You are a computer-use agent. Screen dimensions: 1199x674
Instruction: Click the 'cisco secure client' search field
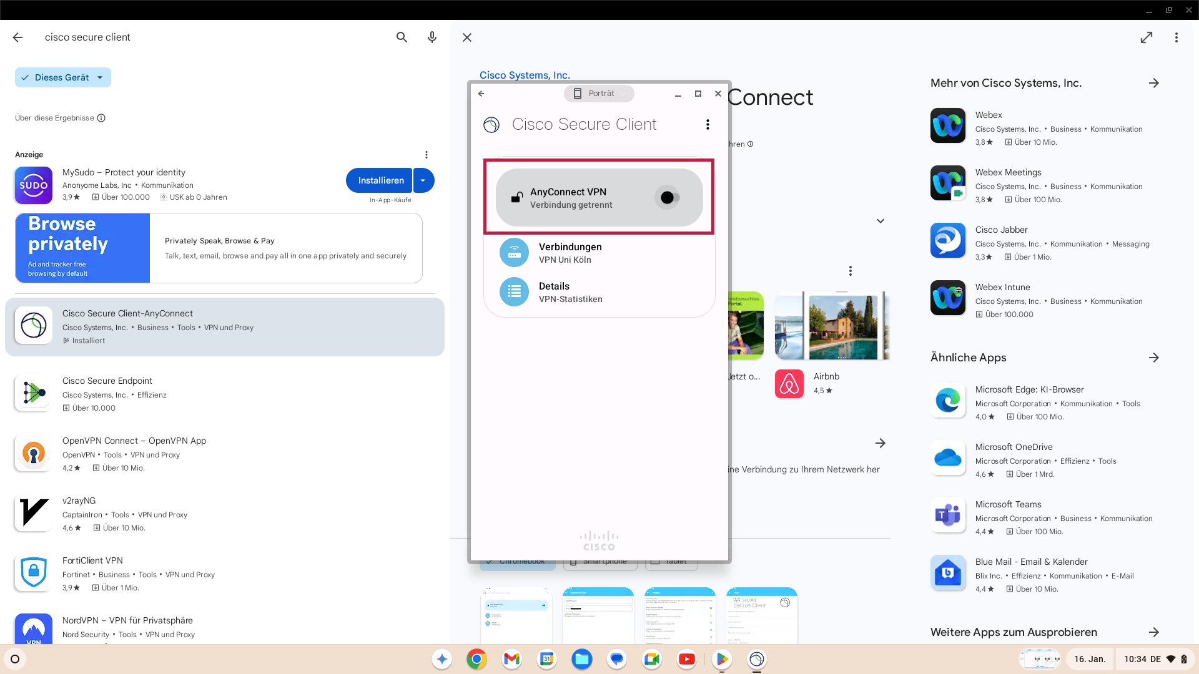pyautogui.click(x=212, y=37)
